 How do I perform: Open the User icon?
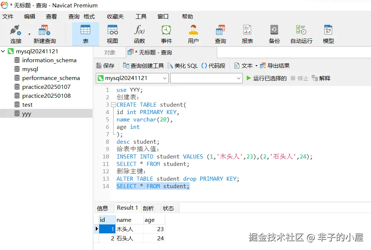[x=193, y=30]
